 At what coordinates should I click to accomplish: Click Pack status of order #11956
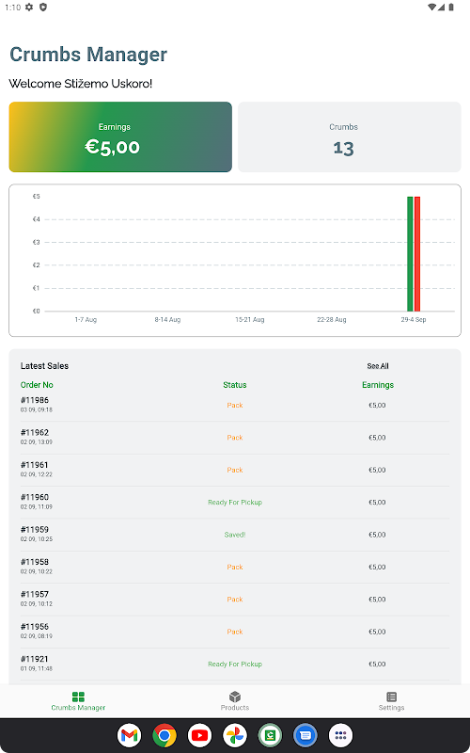[235, 632]
